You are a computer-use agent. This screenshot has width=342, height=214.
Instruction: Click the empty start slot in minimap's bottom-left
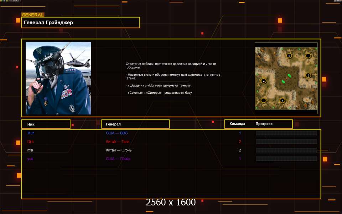(264, 101)
